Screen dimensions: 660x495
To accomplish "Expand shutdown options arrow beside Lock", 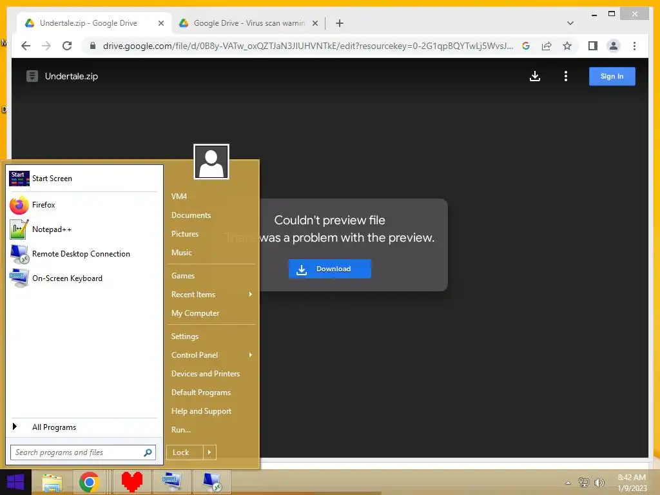I will 209,452.
